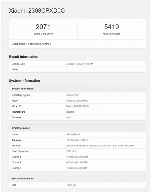The width and height of the screenshot is (151, 192).
Task: Click the single-core score value 2071
Action: point(43,27)
